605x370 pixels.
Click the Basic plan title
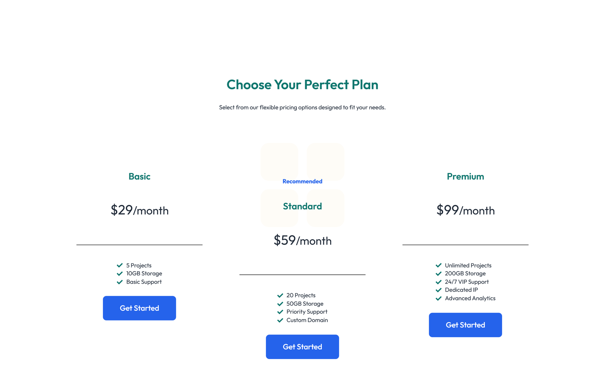coord(139,176)
